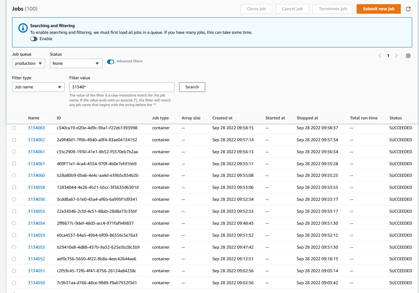
Task: Click the info icon in the banner
Action: point(23,28)
